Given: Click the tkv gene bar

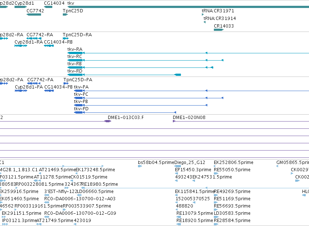Looking at the screenshot, I should [x=188, y=7].
